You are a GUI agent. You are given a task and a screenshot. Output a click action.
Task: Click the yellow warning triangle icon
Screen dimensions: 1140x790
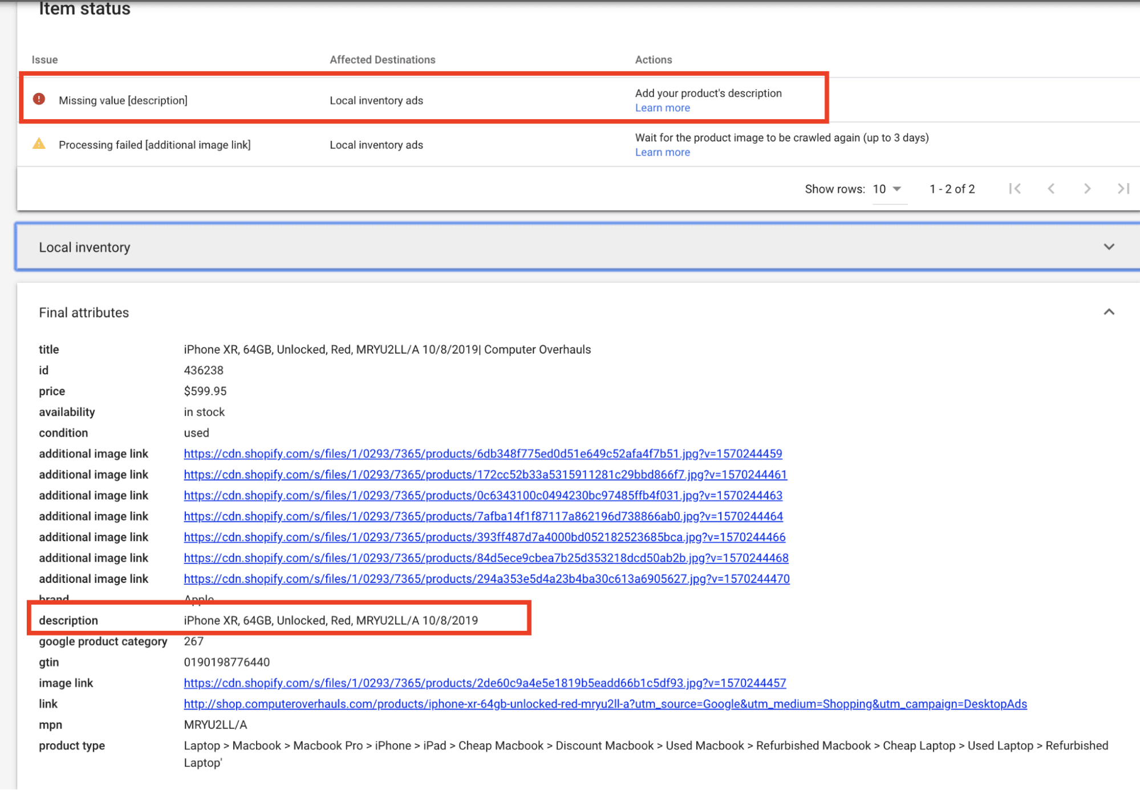click(39, 144)
